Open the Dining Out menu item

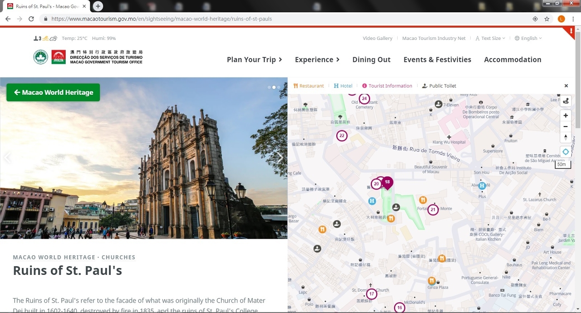pyautogui.click(x=371, y=59)
